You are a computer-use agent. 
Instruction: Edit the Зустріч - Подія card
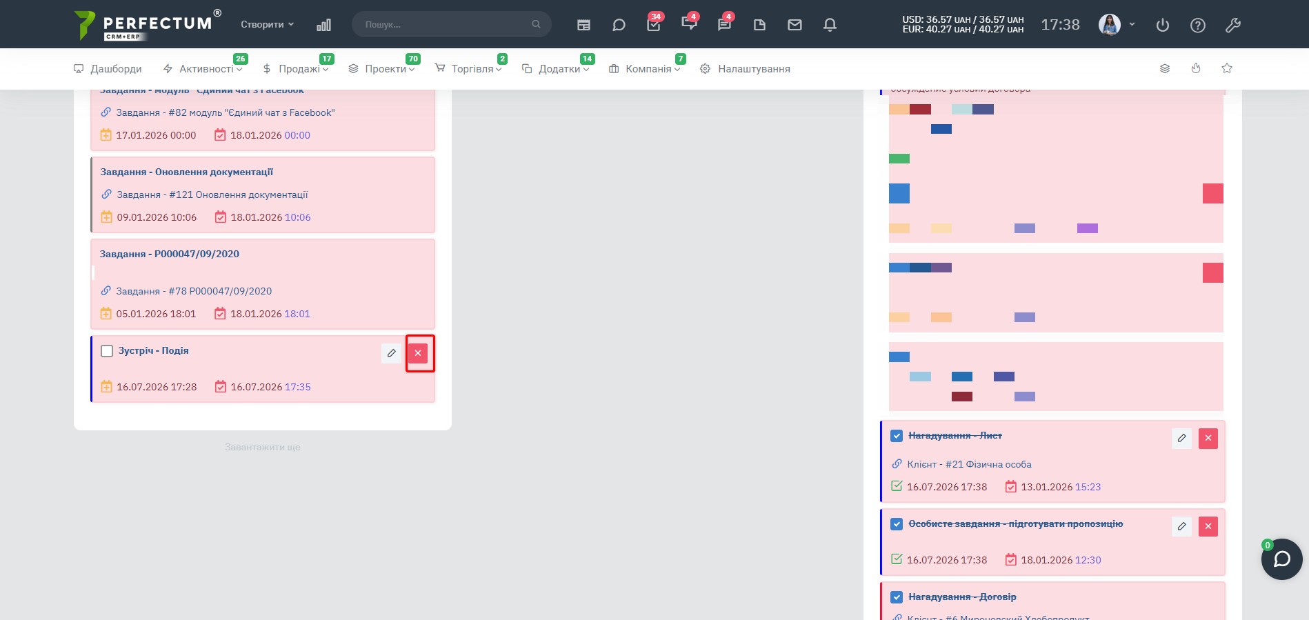pos(391,353)
